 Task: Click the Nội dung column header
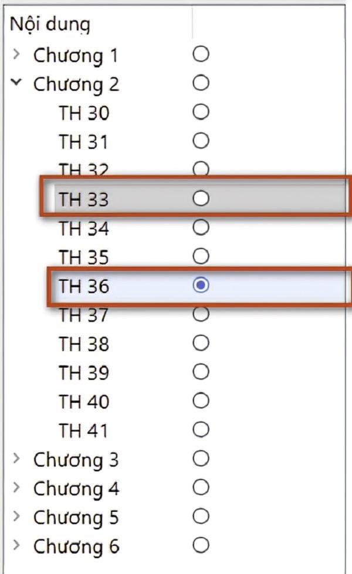point(50,25)
